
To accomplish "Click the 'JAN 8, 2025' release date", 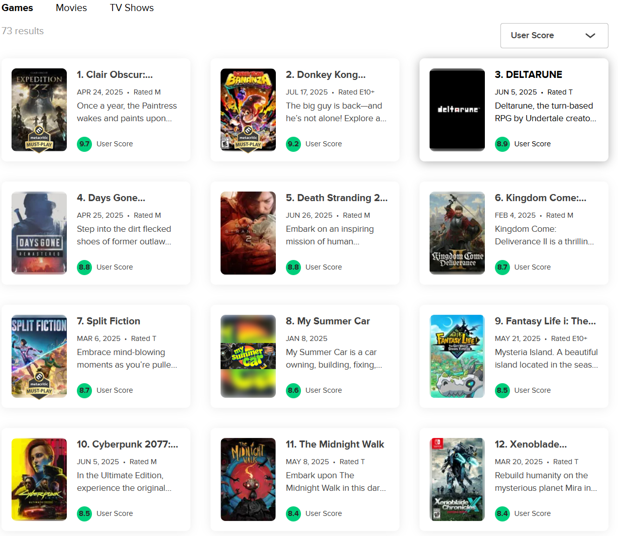I will (306, 338).
